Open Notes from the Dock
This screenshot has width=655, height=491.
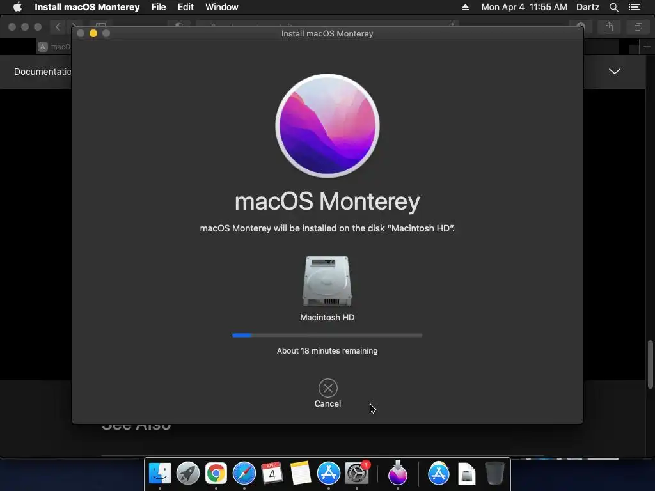(301, 474)
